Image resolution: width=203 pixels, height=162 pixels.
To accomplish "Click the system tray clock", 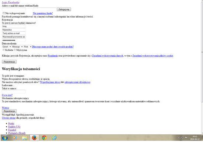I will [x=195, y=138].
